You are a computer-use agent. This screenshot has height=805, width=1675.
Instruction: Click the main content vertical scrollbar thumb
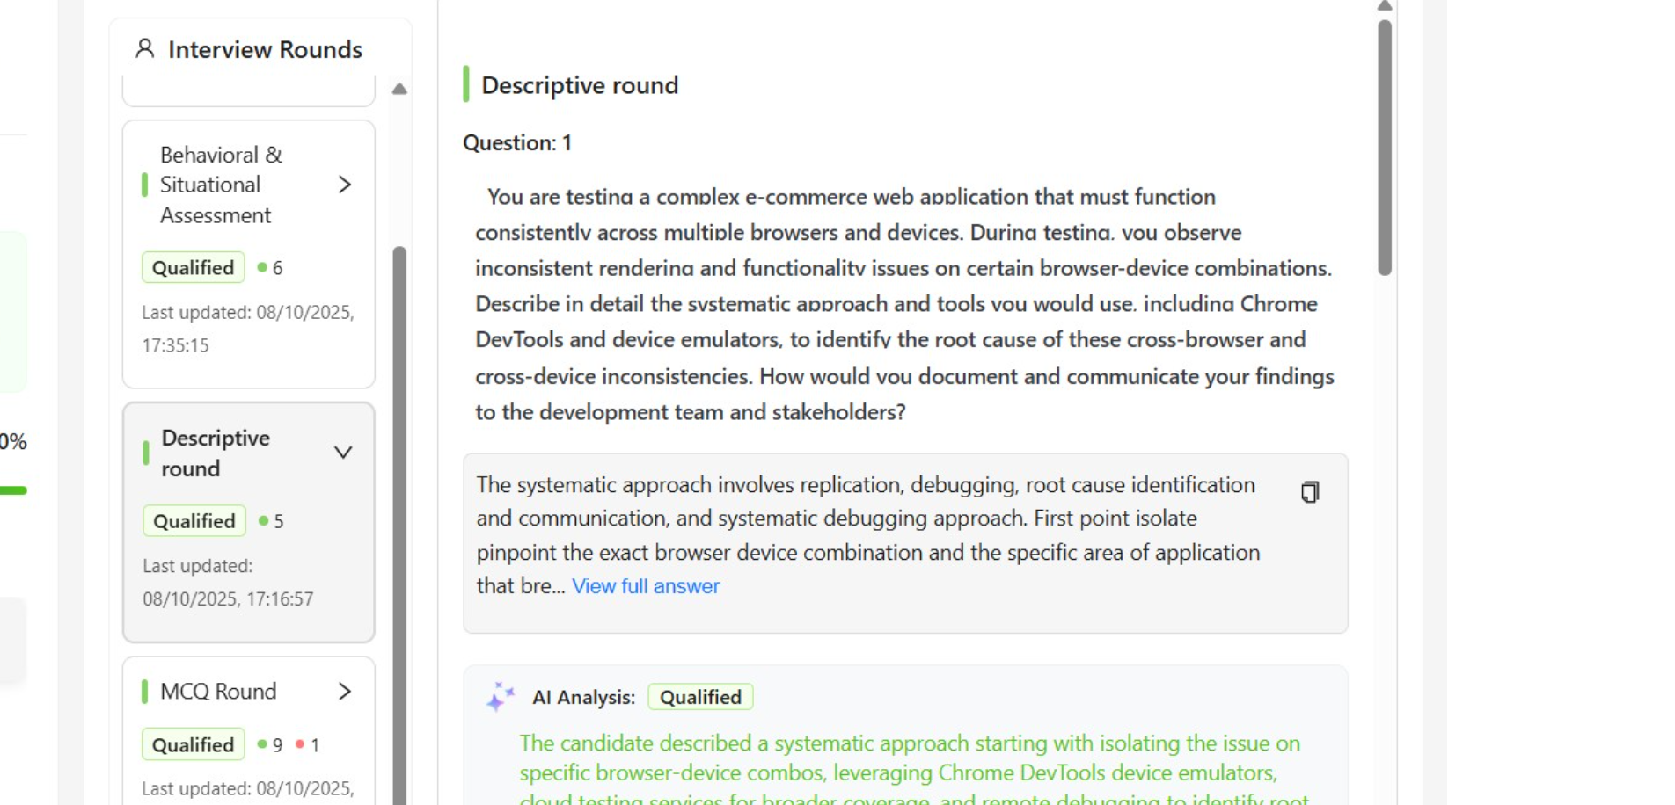(1385, 149)
